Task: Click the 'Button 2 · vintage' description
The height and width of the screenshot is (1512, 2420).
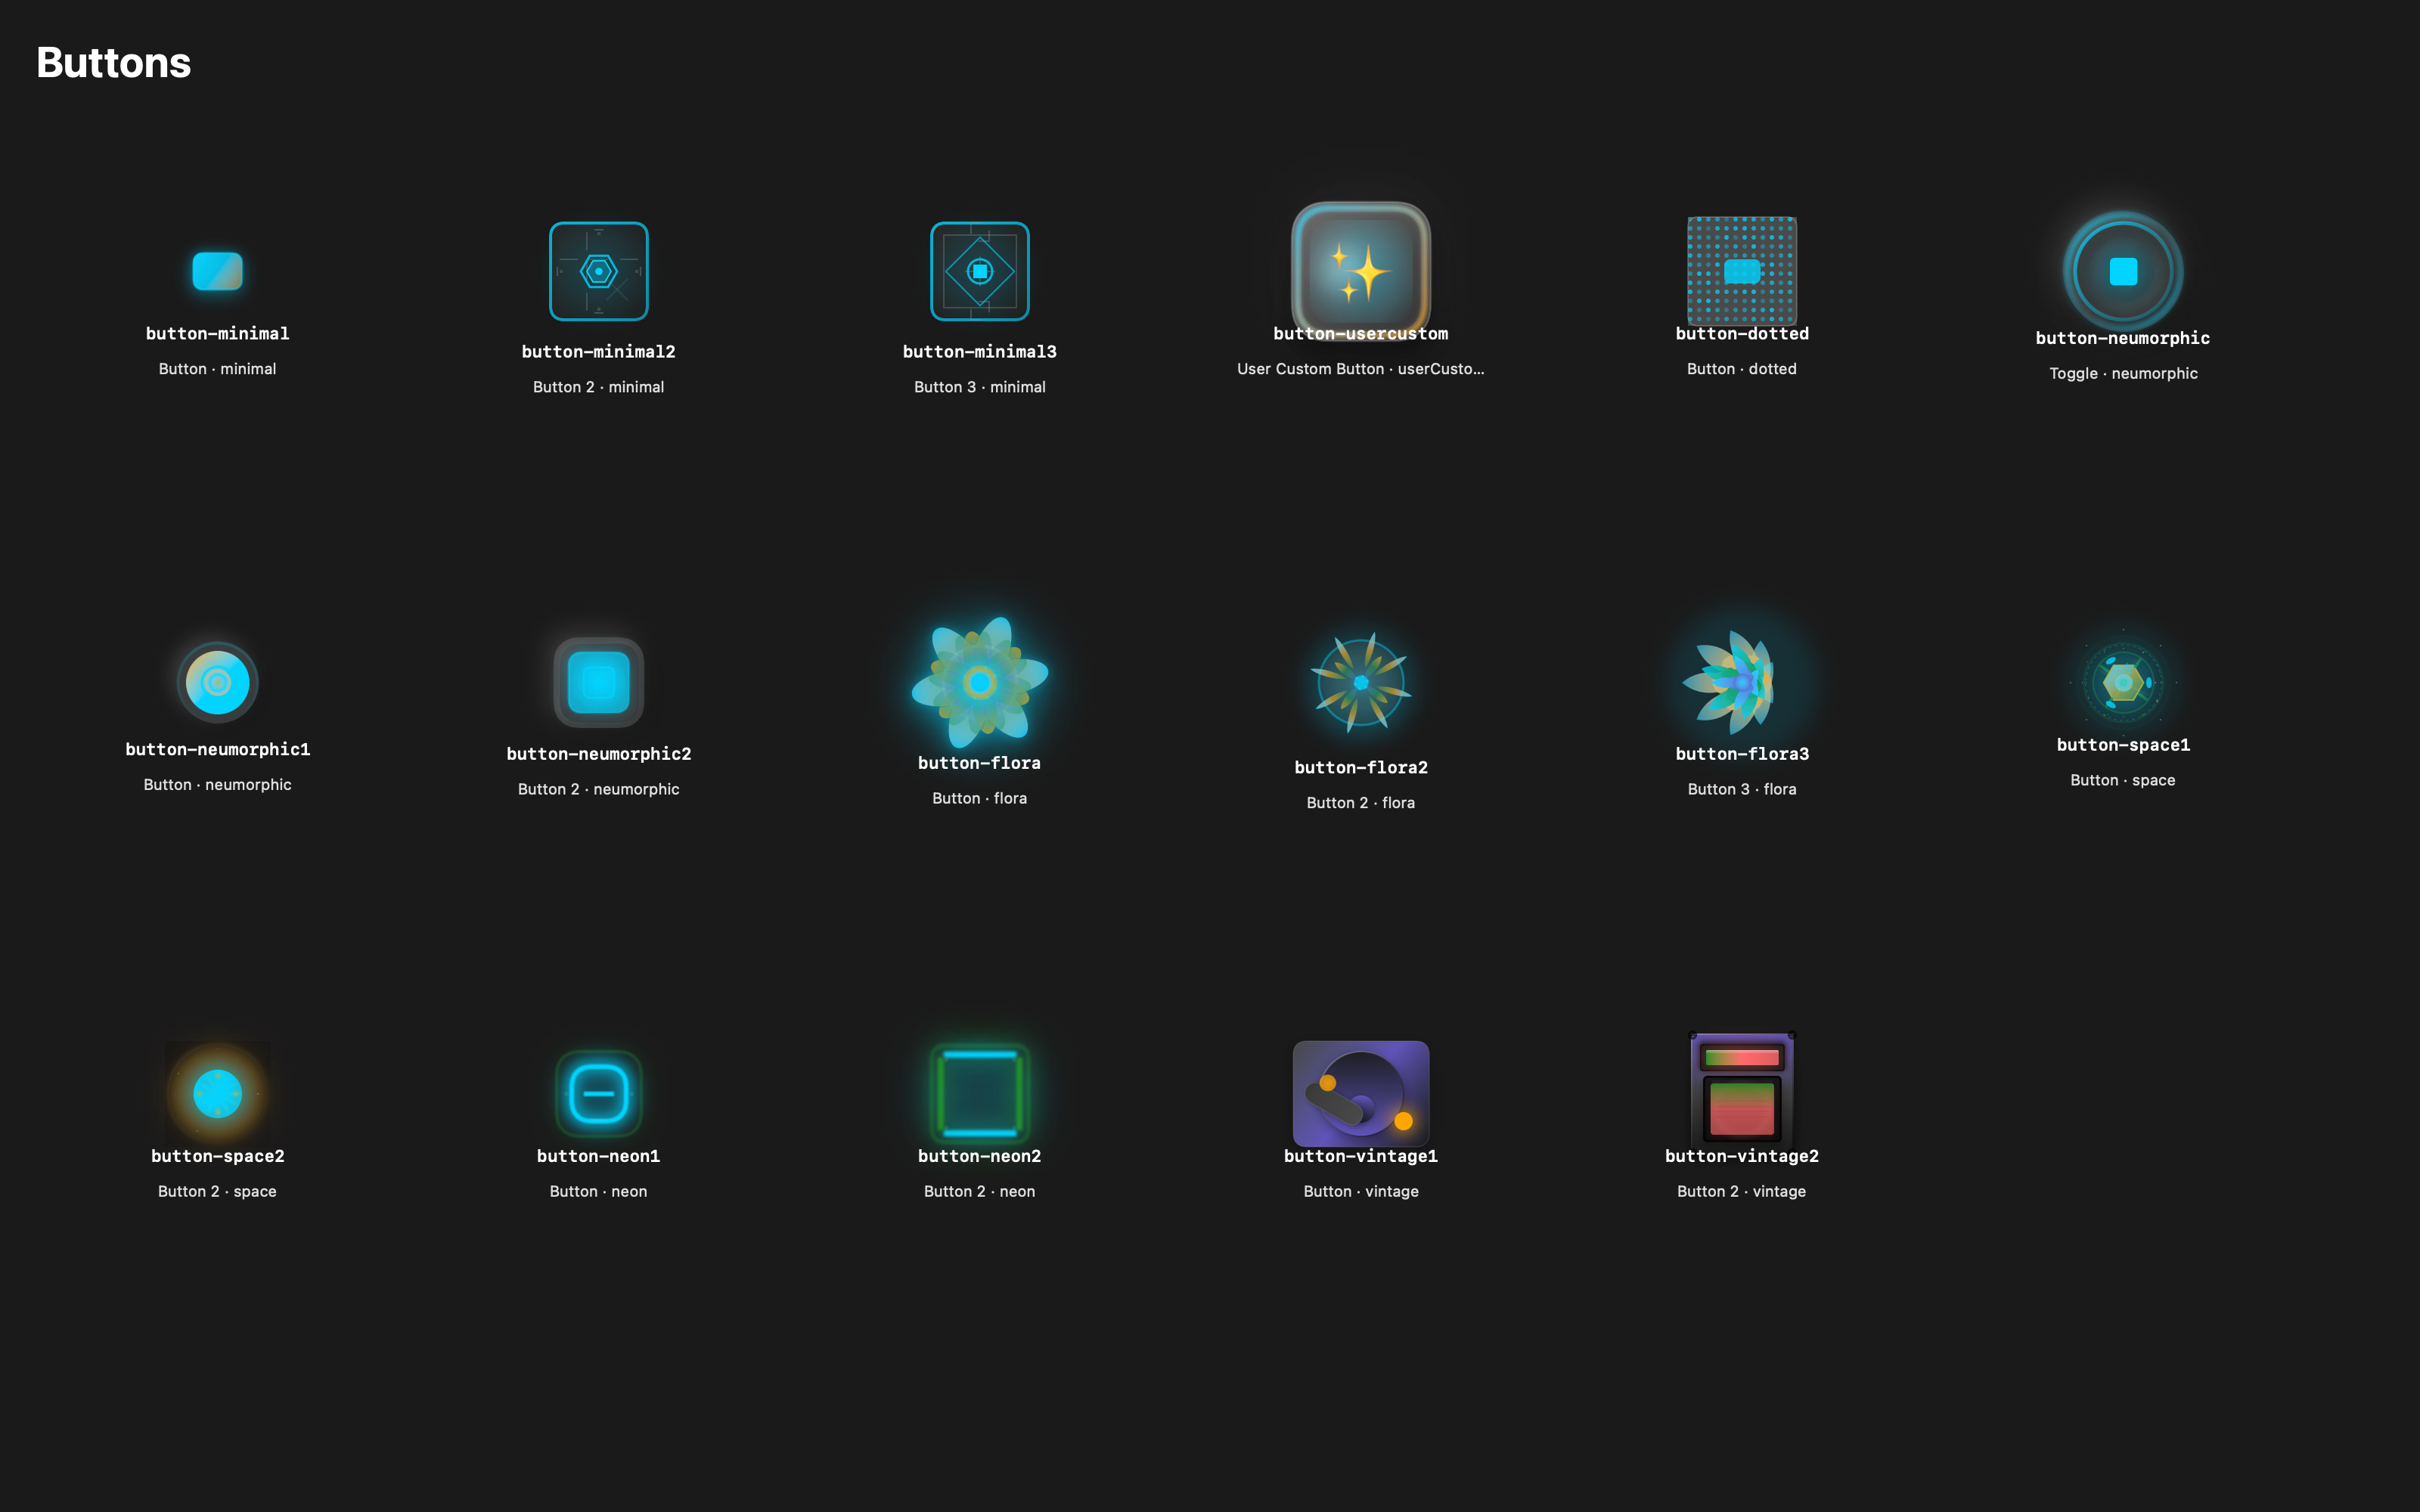Action: (1741, 1191)
